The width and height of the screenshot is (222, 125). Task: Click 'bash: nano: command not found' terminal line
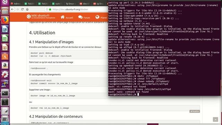click(128, 92)
